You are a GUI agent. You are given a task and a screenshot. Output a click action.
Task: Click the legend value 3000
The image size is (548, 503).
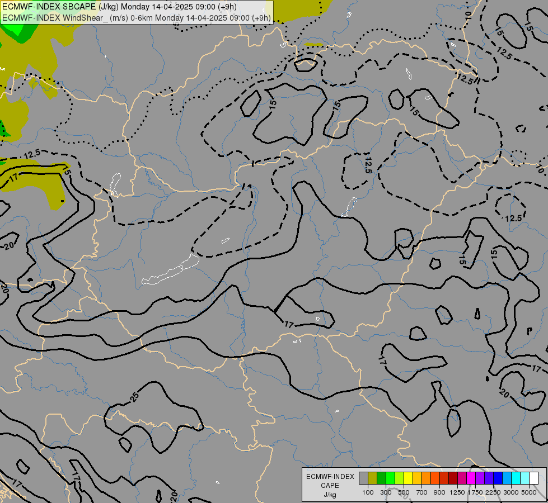click(511, 492)
